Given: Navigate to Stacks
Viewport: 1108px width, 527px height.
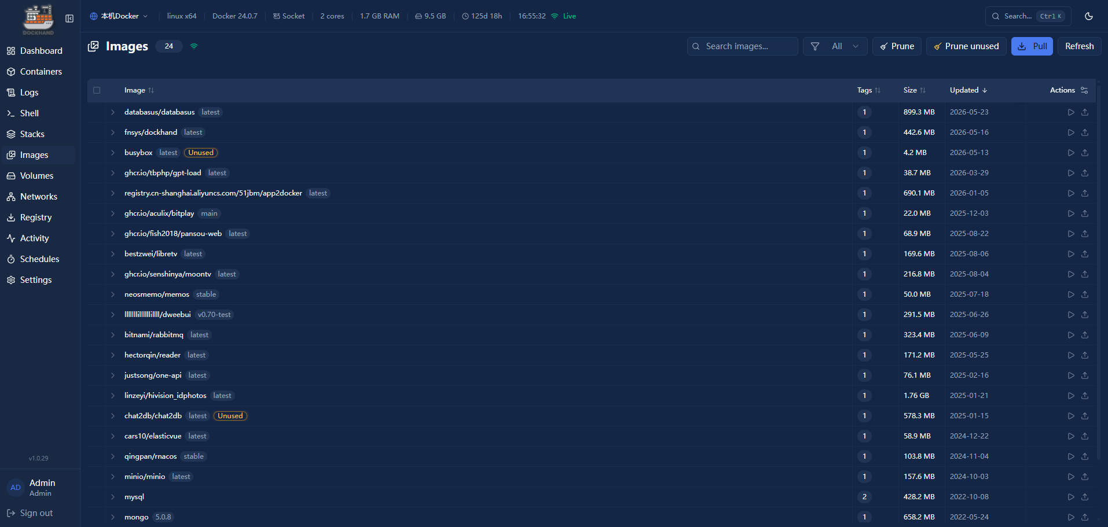Looking at the screenshot, I should pyautogui.click(x=38, y=134).
